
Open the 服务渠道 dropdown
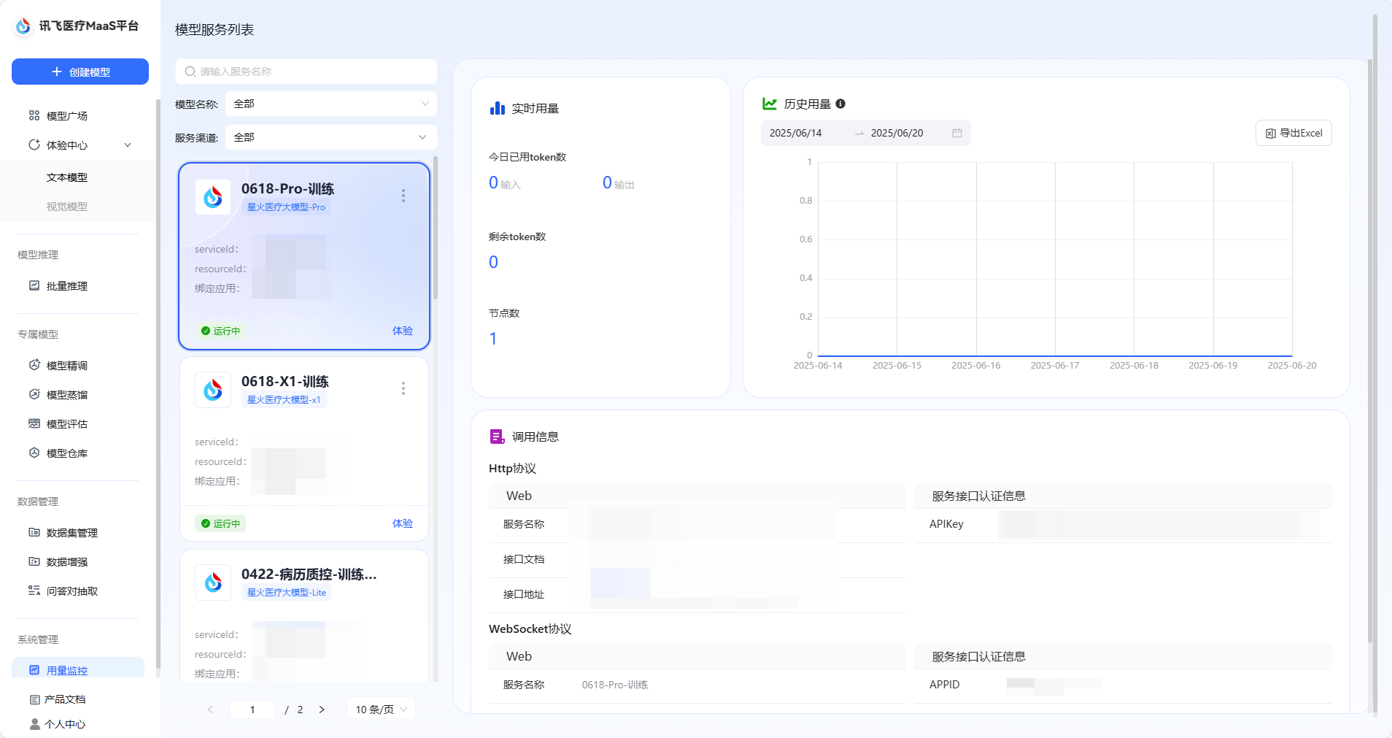pos(331,137)
